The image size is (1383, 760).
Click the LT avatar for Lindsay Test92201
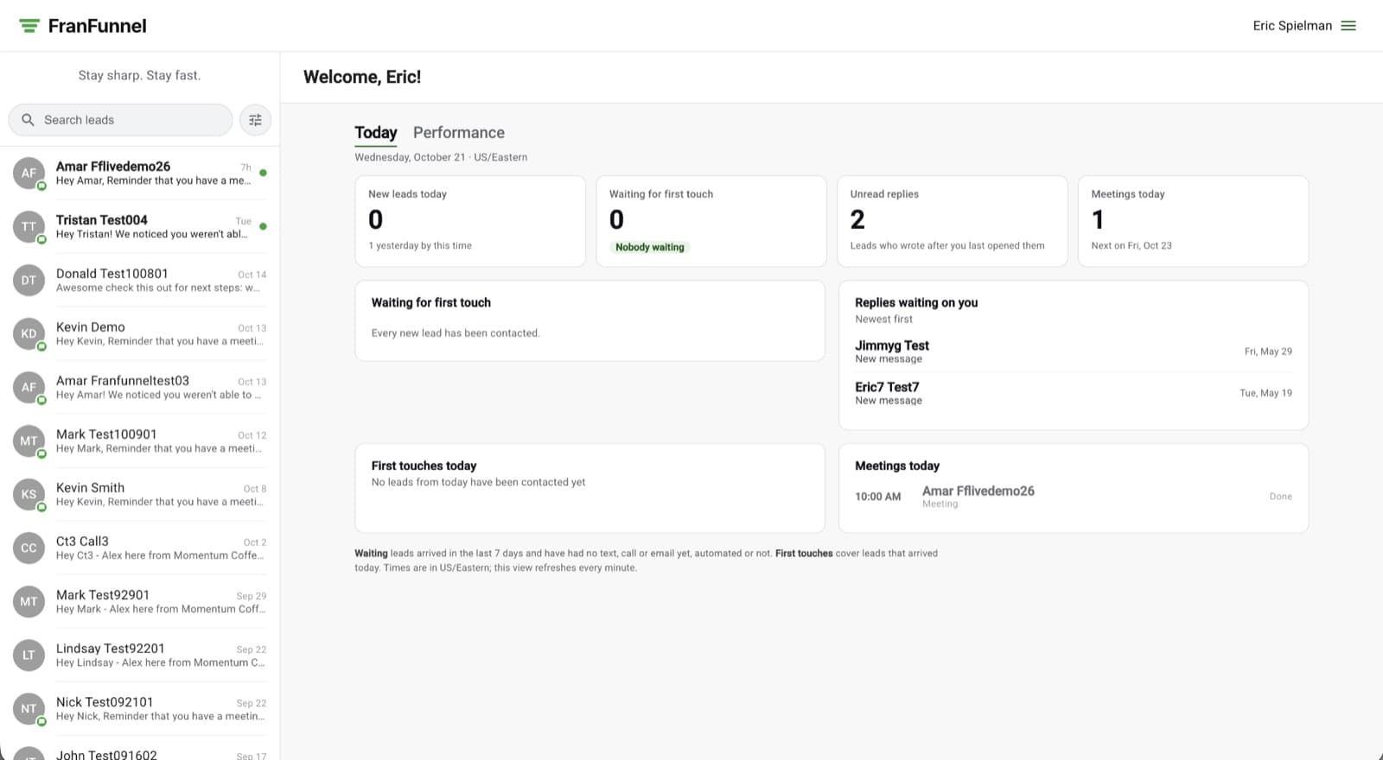pyautogui.click(x=29, y=655)
